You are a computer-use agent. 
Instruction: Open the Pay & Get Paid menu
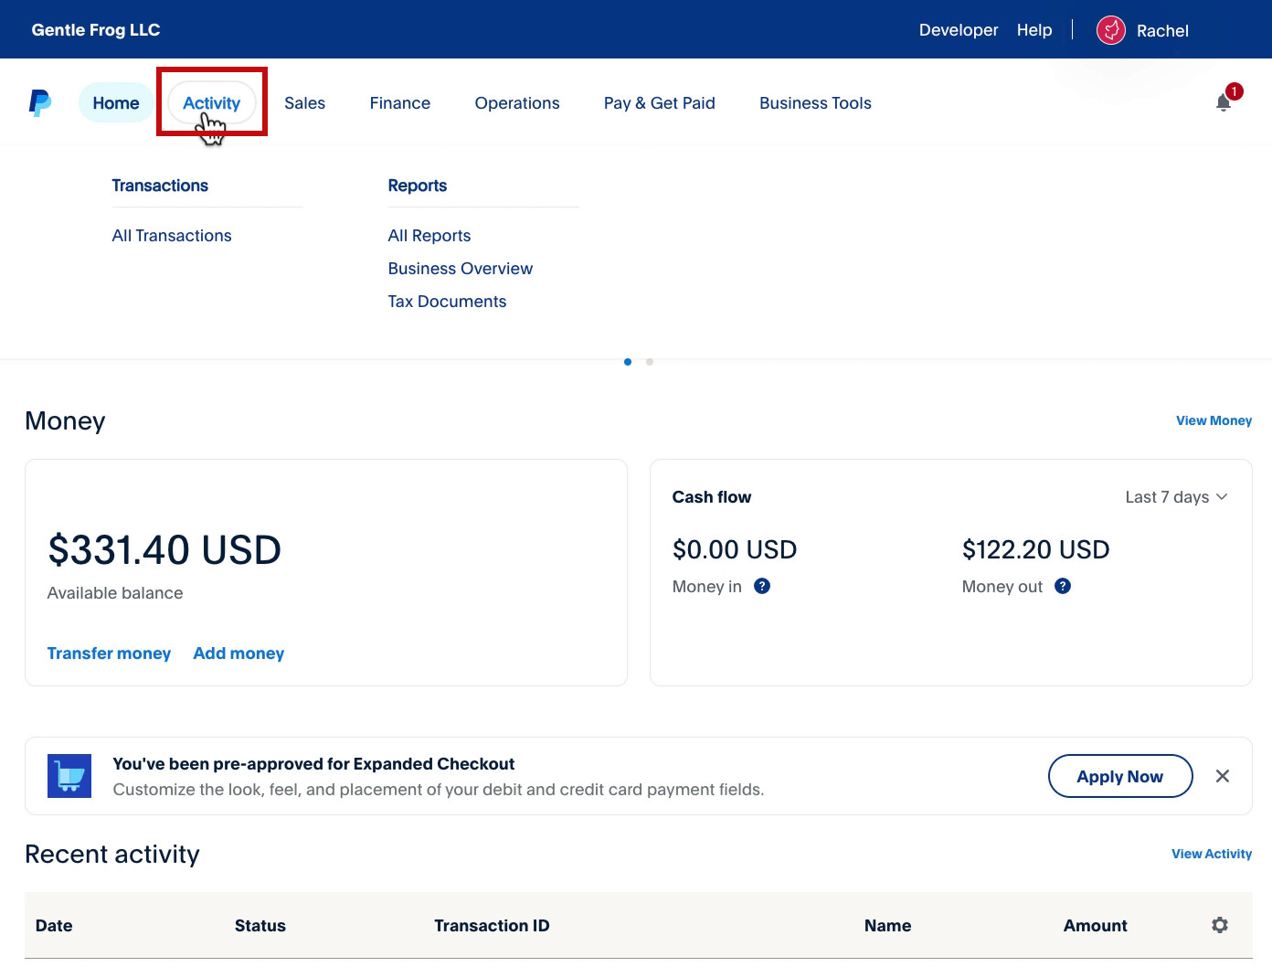(660, 103)
